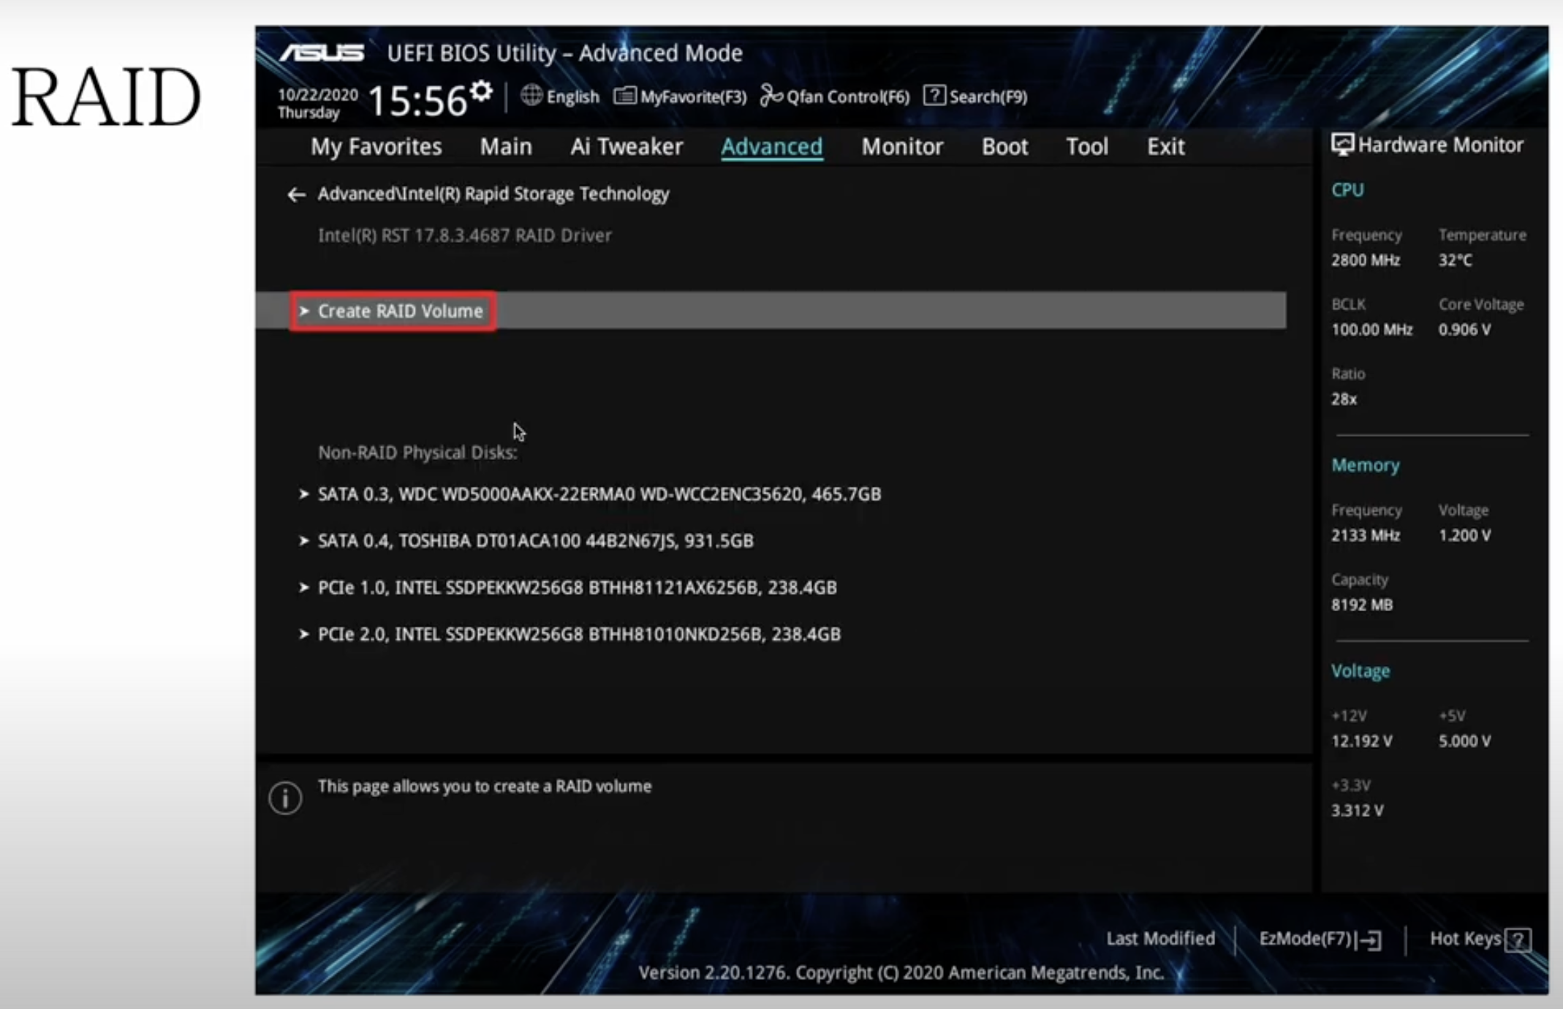Click the info icon in help panel
This screenshot has width=1563, height=1009.
coord(285,798)
